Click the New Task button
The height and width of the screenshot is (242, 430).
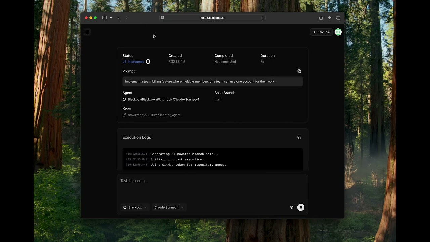(x=321, y=32)
